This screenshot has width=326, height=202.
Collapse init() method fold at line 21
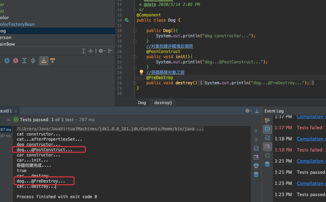[x=135, y=57]
